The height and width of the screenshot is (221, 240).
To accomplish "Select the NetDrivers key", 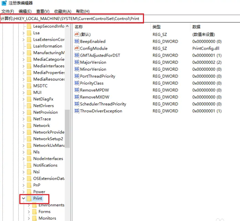I will pyautogui.click(x=44, y=106).
